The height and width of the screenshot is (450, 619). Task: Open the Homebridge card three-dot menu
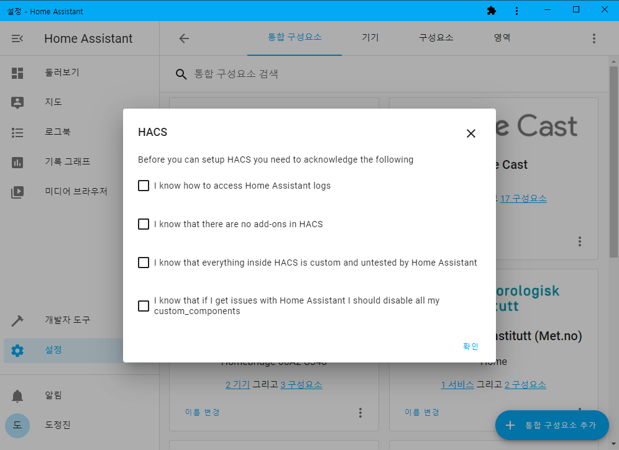360,413
